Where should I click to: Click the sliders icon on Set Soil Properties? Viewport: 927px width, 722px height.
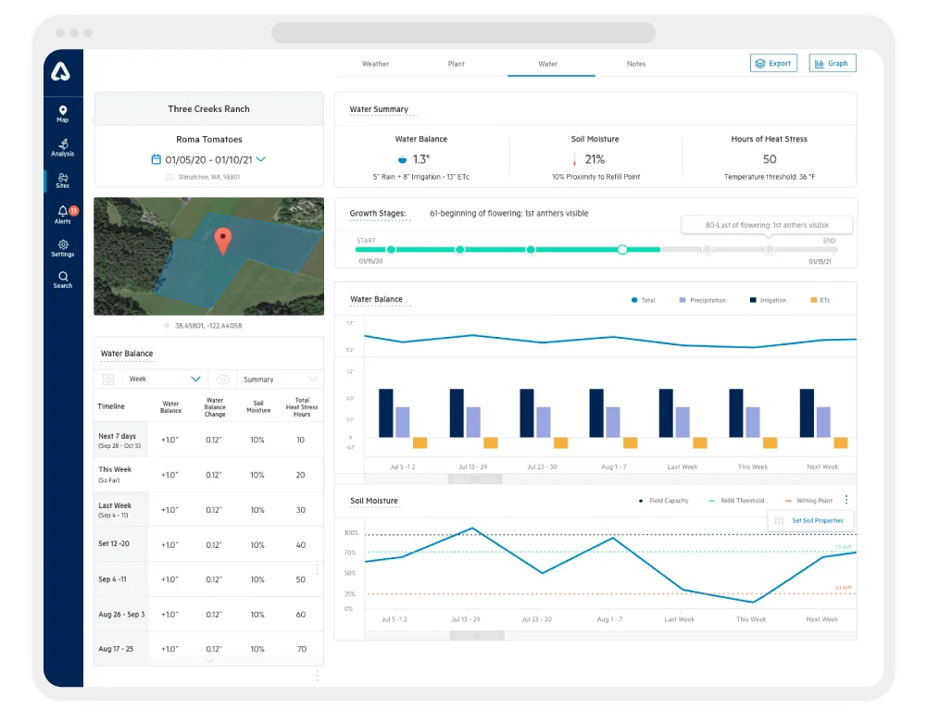779,520
